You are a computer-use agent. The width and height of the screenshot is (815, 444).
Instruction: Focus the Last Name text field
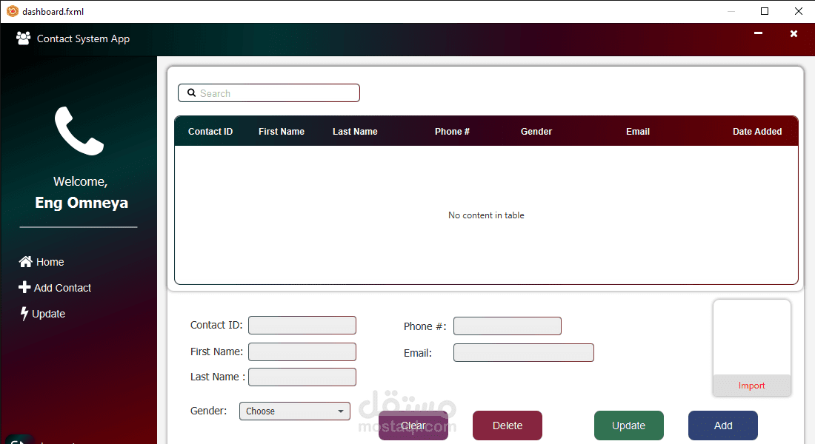tap(302, 377)
